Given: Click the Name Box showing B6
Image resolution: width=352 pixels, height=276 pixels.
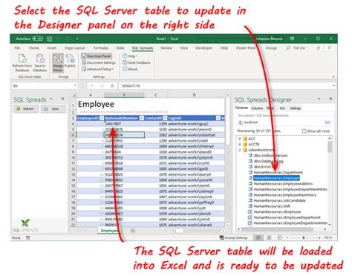Looking at the screenshot, I should click(42, 86).
